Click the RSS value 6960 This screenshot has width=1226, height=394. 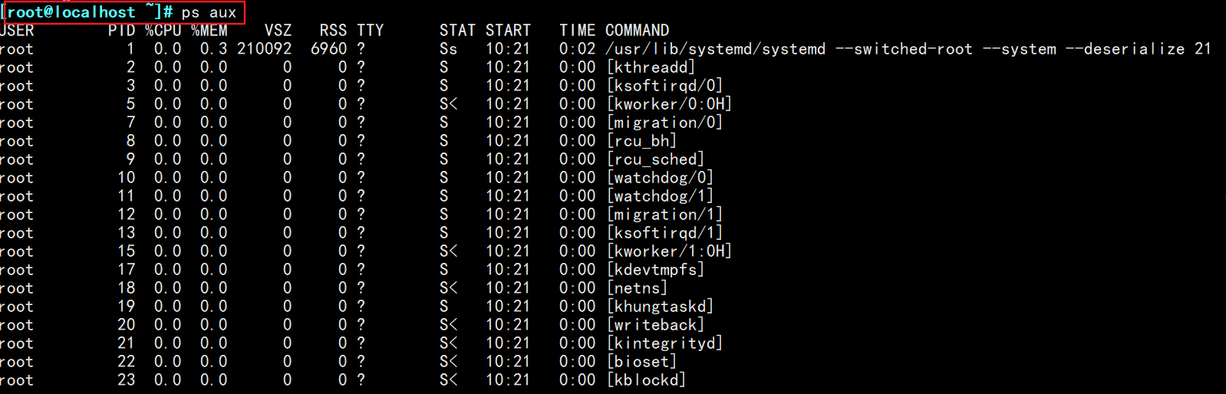point(328,49)
